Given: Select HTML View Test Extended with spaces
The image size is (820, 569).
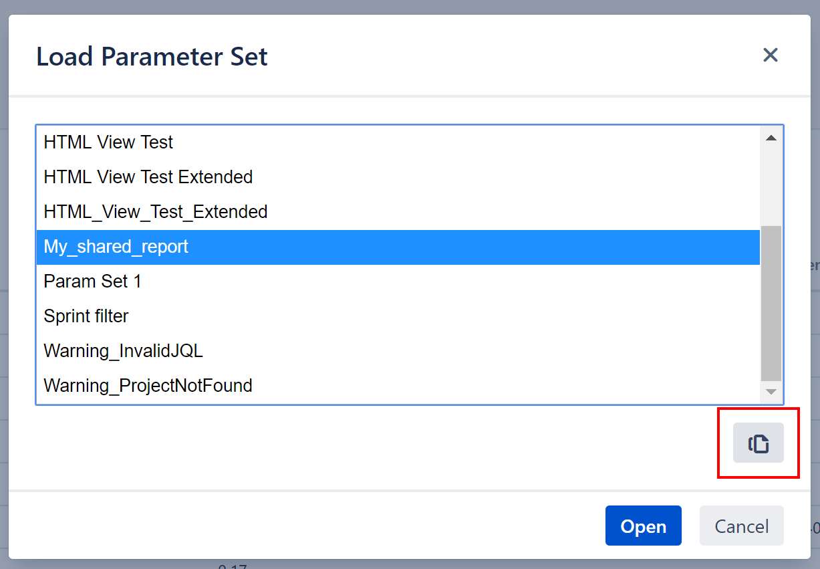Looking at the screenshot, I should (148, 177).
